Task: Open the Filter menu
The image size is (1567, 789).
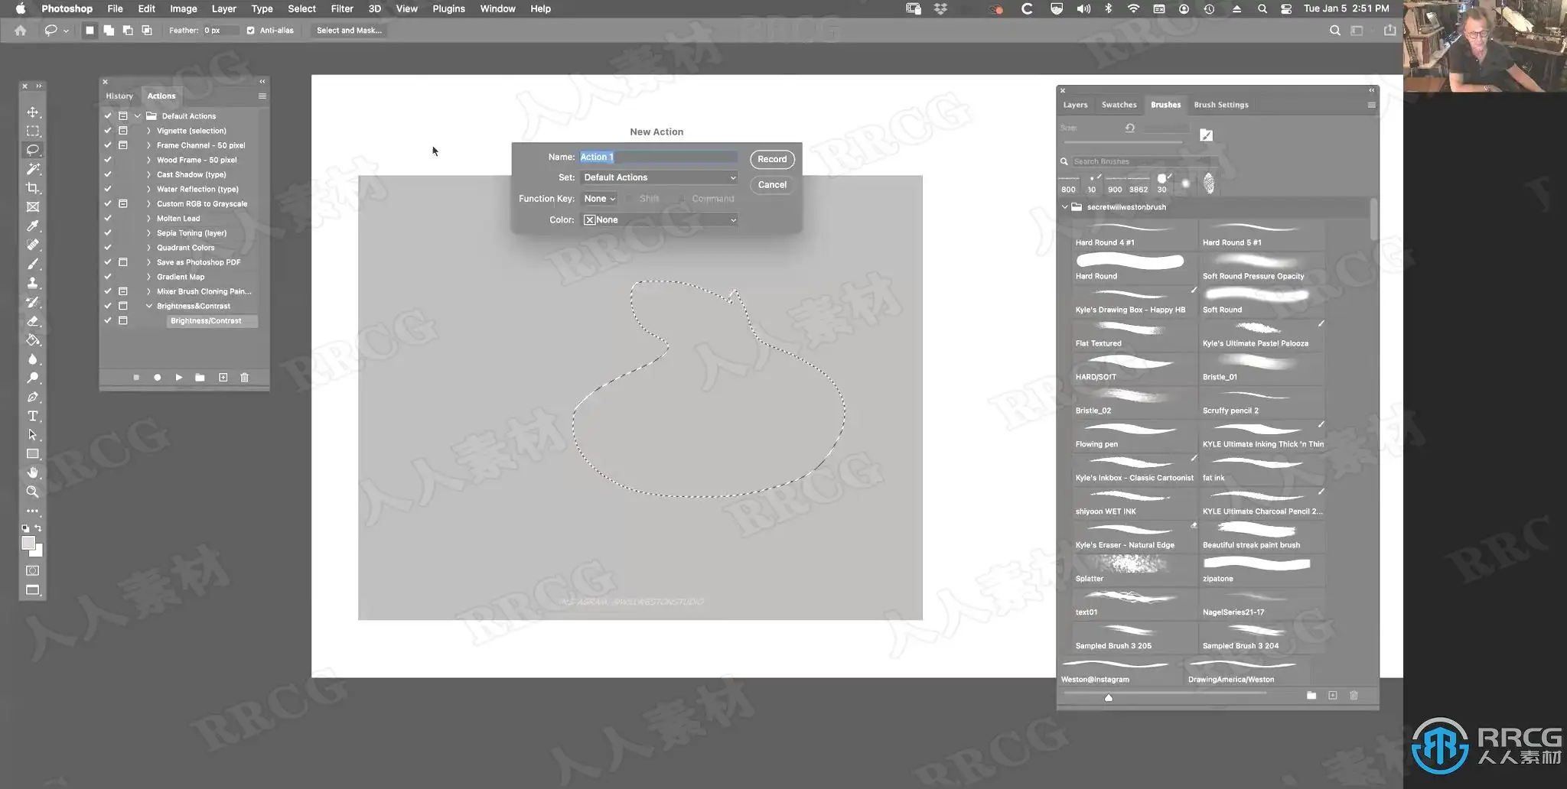Action: (x=342, y=8)
